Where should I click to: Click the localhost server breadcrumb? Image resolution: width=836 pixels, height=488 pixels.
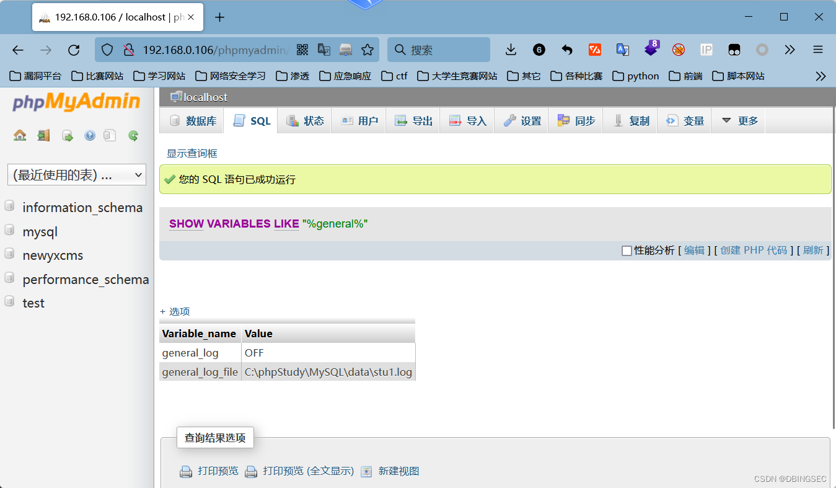[x=205, y=97]
